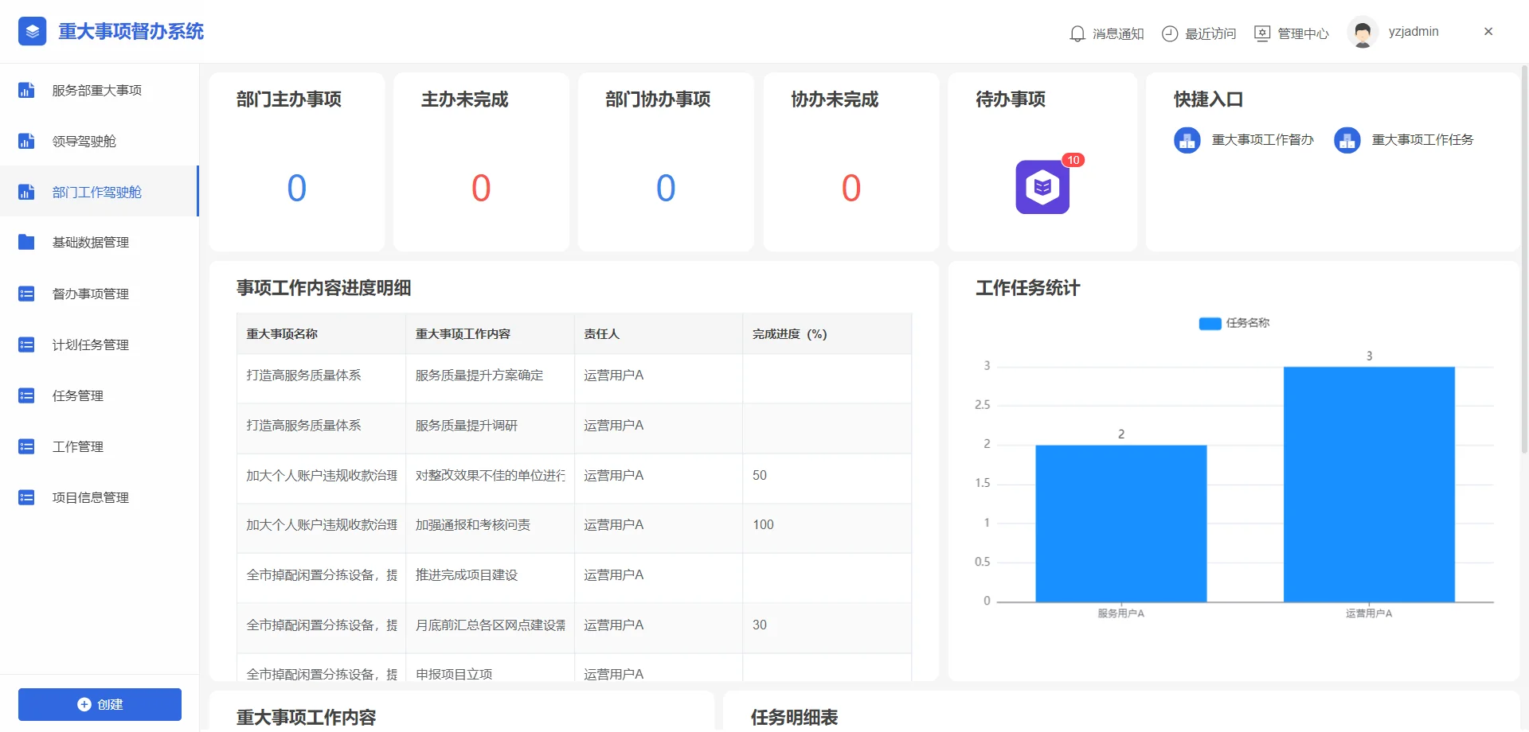Click the 运营用户A bar in chart

(1369, 484)
